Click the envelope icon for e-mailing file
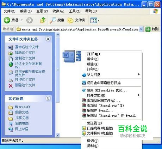 tap(11, 72)
